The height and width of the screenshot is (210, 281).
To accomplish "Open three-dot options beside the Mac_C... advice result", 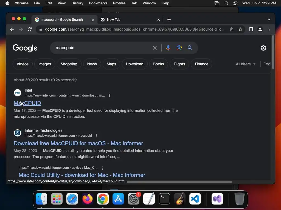I will [103, 168].
